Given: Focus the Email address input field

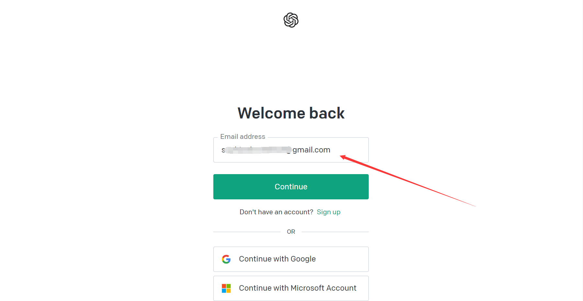Looking at the screenshot, I should click(x=291, y=150).
